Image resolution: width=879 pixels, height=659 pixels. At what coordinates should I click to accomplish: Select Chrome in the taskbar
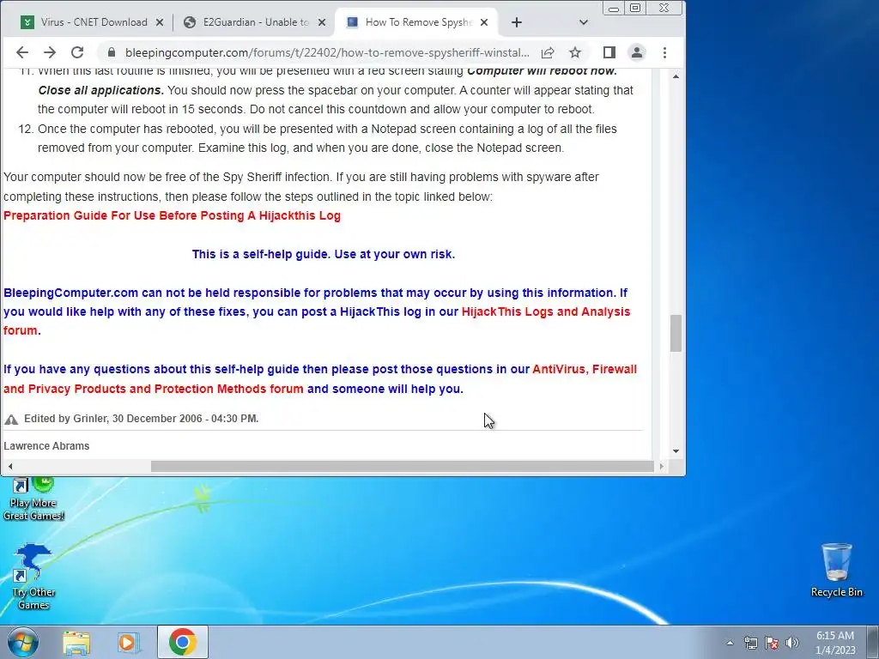(x=183, y=642)
